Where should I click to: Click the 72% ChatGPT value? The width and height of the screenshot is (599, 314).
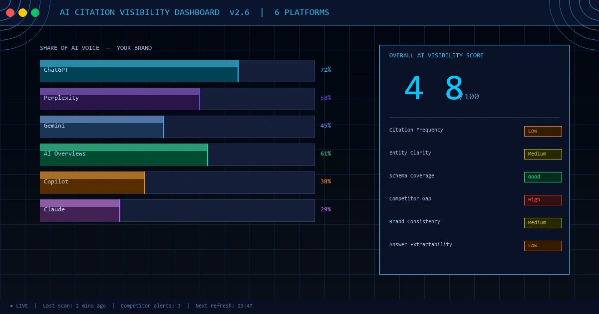325,70
